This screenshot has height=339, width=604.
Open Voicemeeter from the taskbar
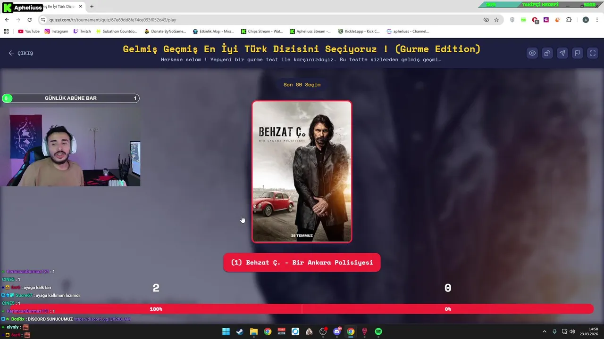click(x=281, y=331)
